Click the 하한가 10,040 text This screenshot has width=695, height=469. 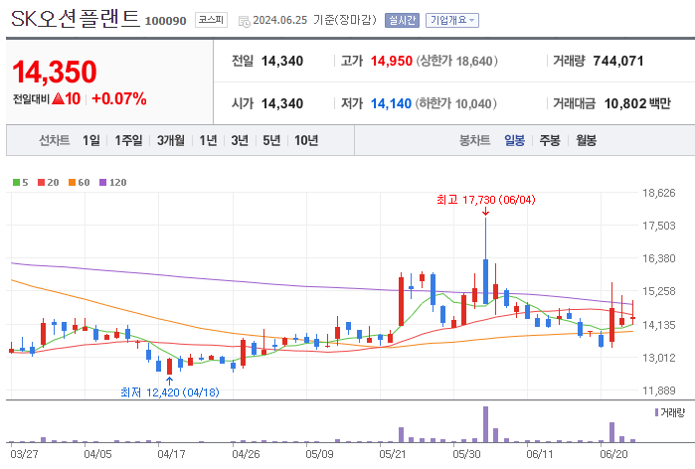[x=456, y=103]
